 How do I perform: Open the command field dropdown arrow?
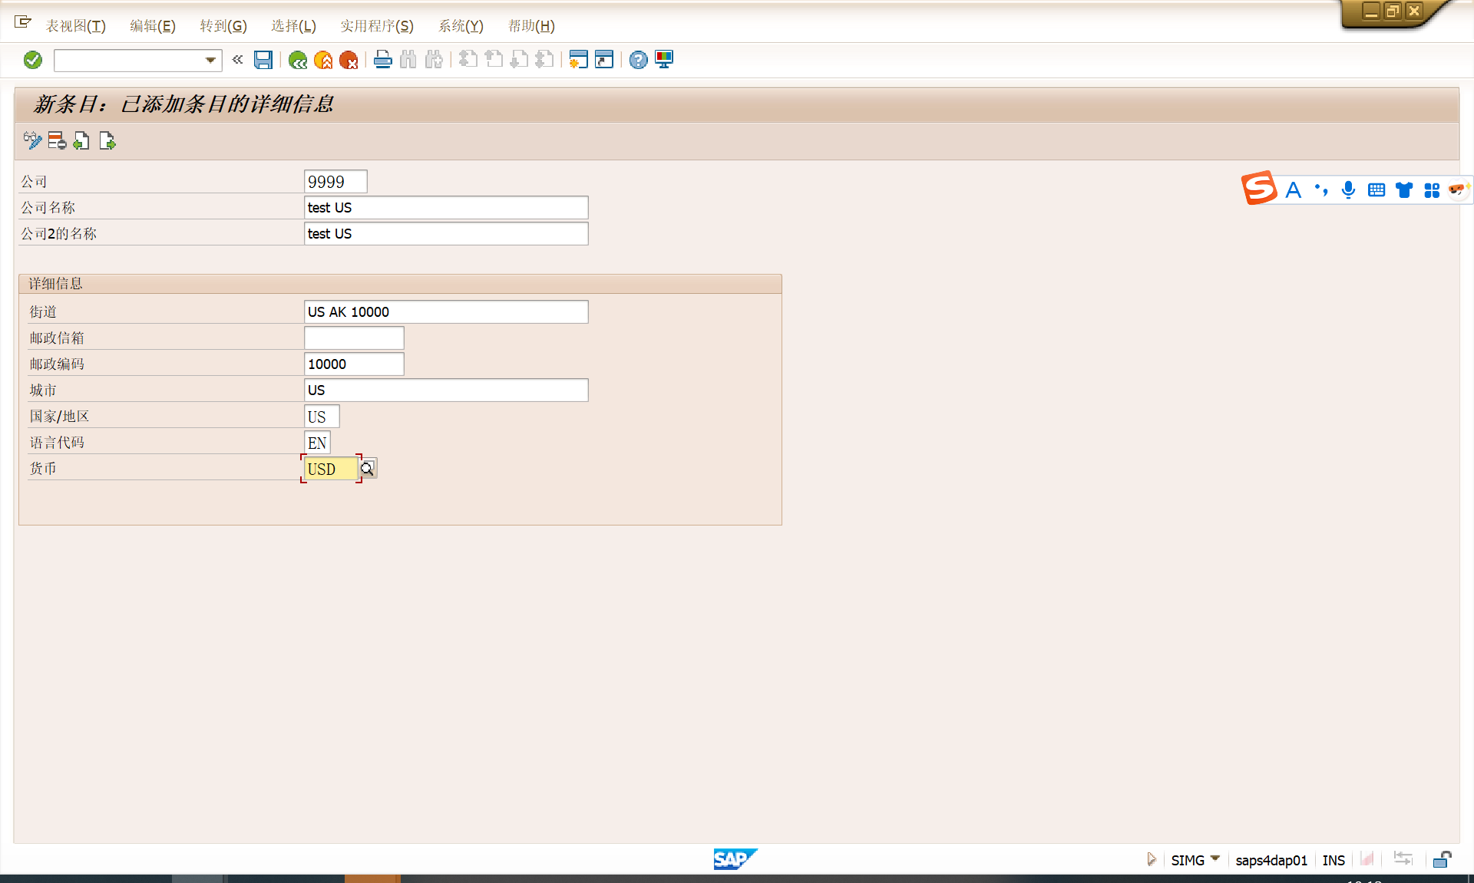(x=210, y=60)
